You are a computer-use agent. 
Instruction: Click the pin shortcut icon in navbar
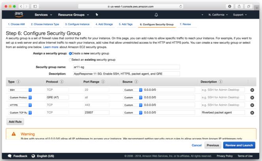tap(97, 15)
